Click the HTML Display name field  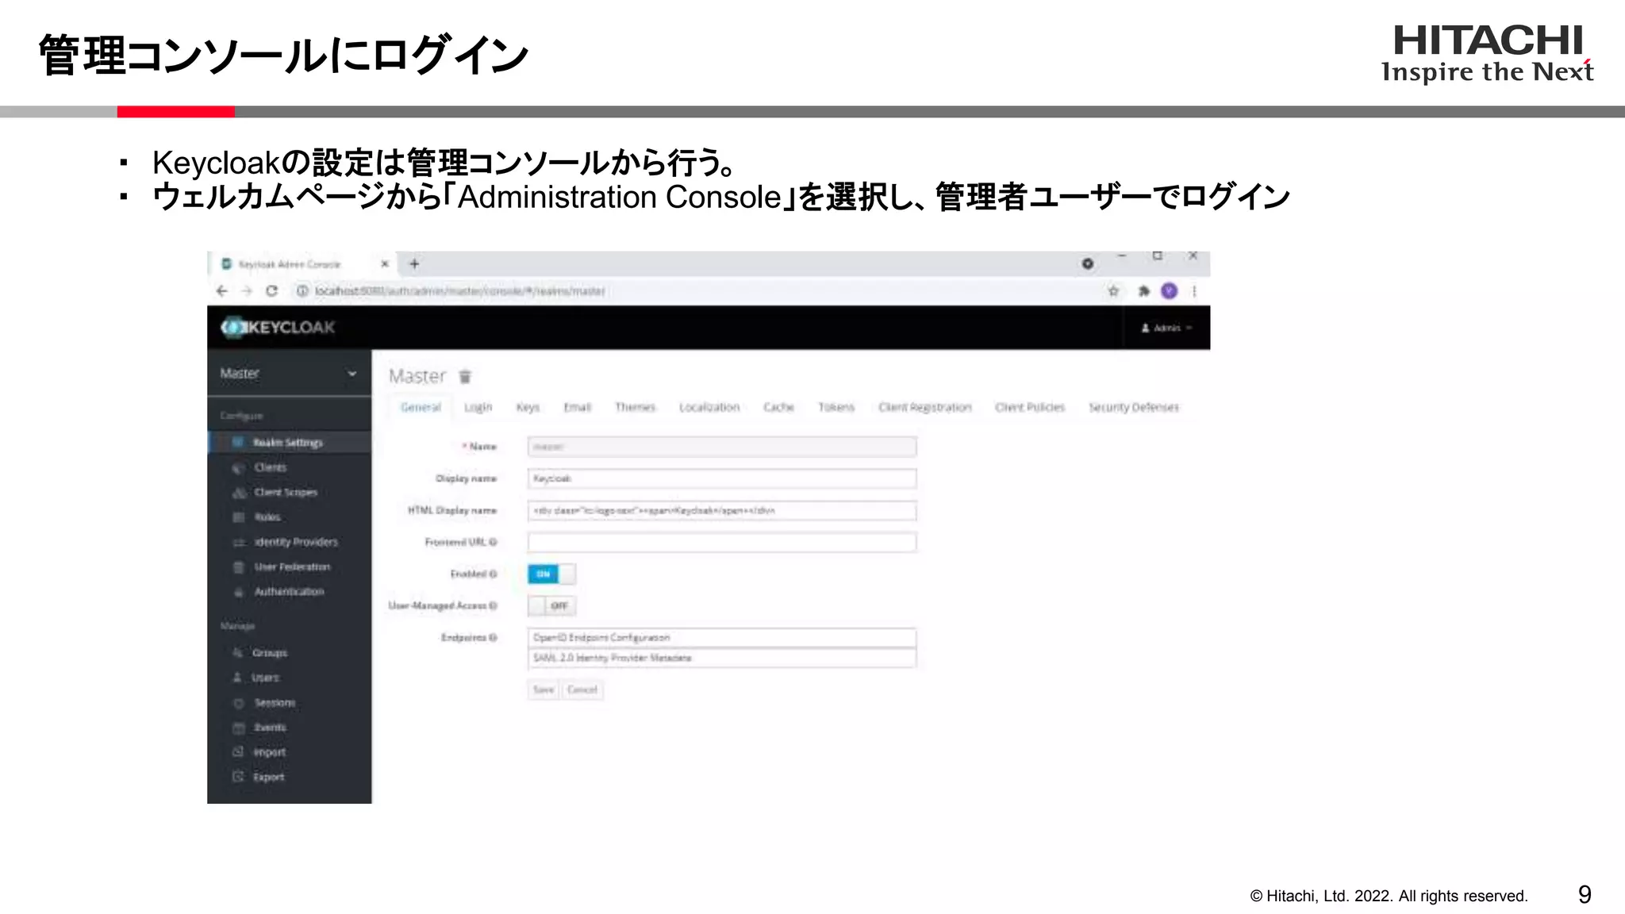click(722, 510)
